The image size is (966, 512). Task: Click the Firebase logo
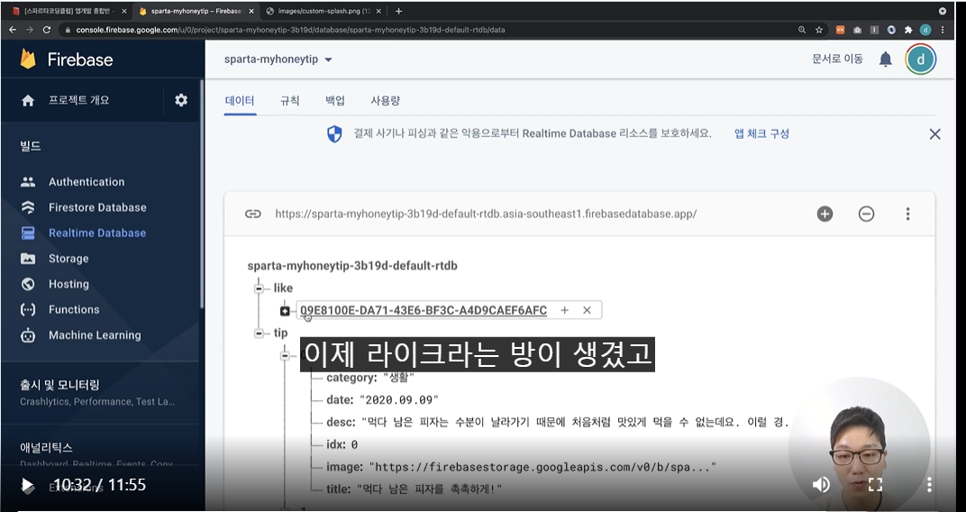[67, 59]
